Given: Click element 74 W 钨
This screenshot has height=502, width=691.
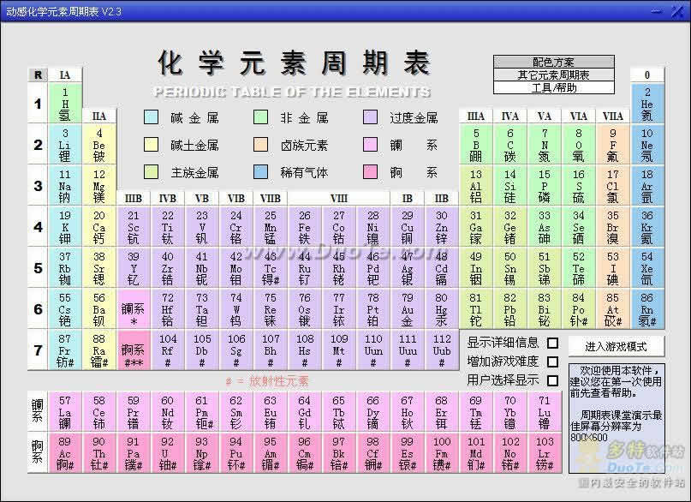Looking at the screenshot, I should (x=235, y=309).
